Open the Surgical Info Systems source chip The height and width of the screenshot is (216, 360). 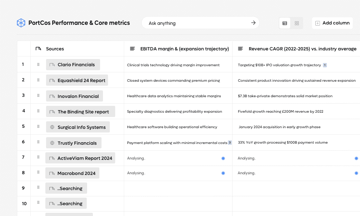[78, 127]
